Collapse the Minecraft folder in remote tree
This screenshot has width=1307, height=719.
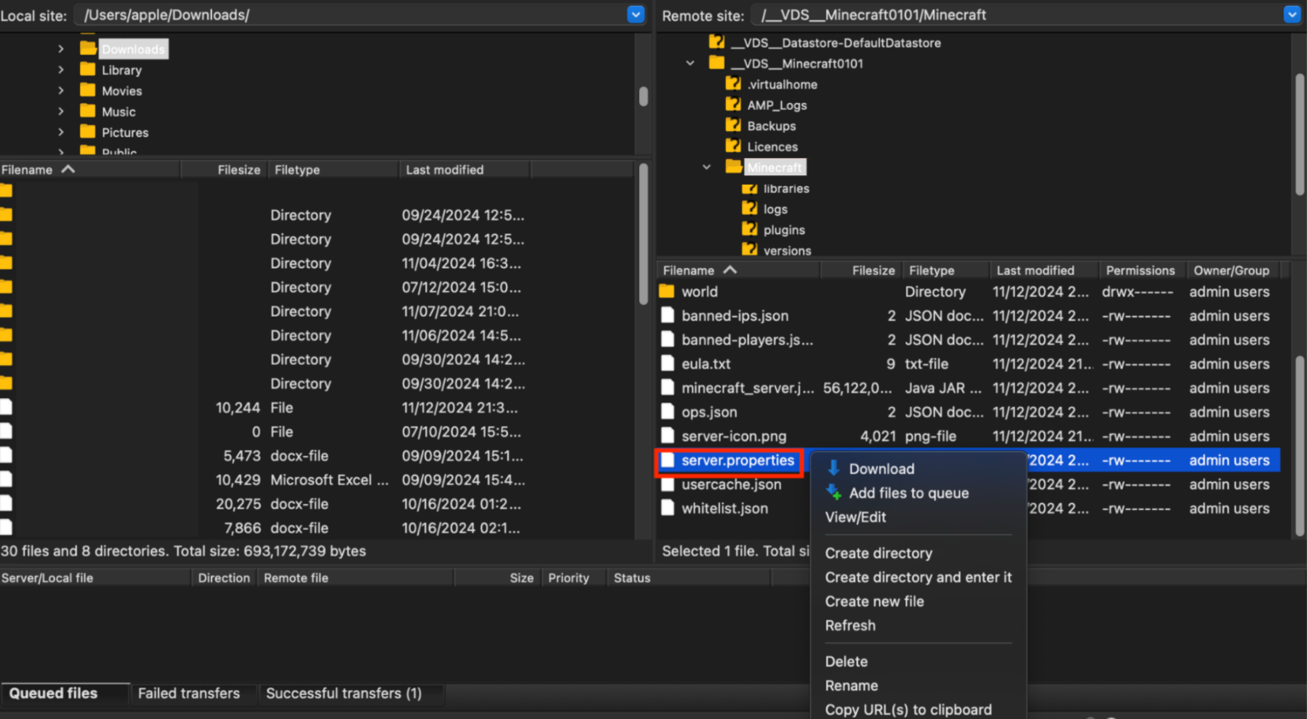[x=706, y=167]
